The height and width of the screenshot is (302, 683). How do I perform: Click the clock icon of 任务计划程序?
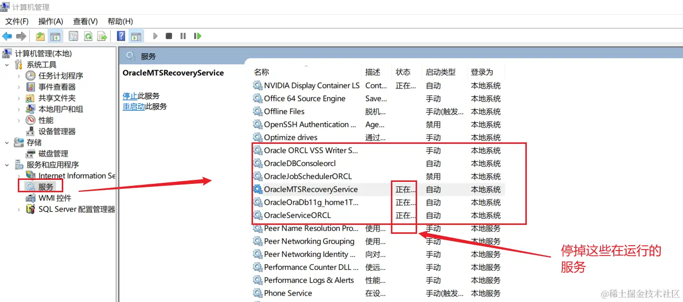(31, 76)
